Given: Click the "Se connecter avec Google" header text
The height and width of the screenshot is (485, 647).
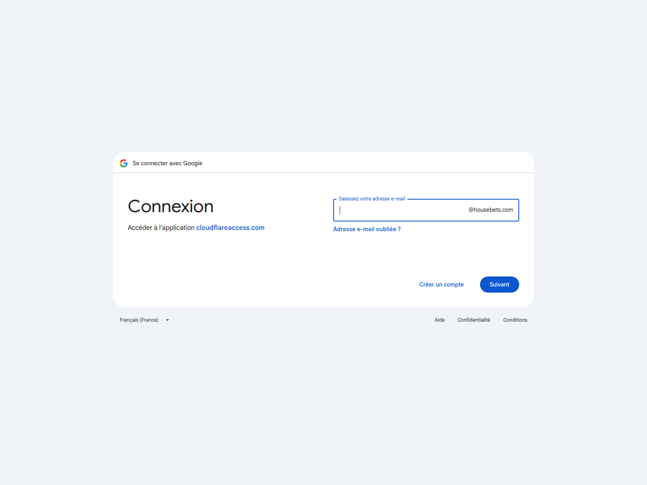Looking at the screenshot, I should click(x=167, y=163).
